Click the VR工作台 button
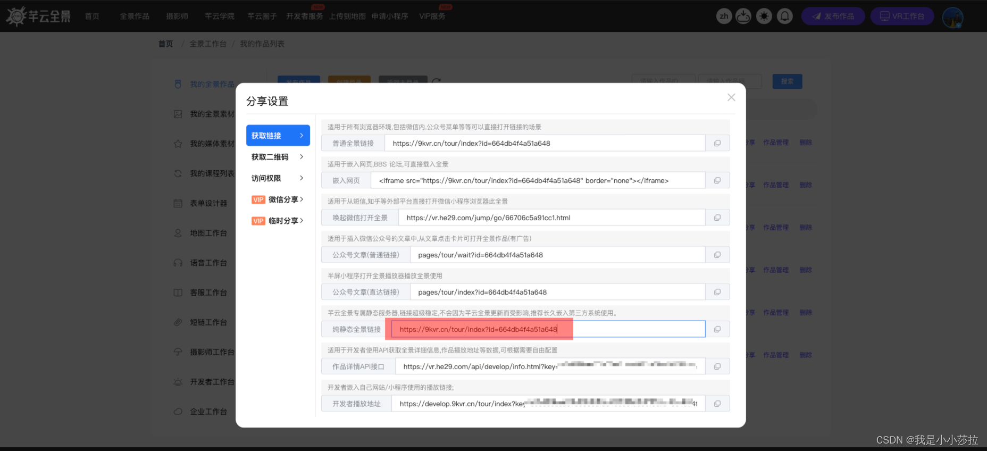 pyautogui.click(x=902, y=16)
